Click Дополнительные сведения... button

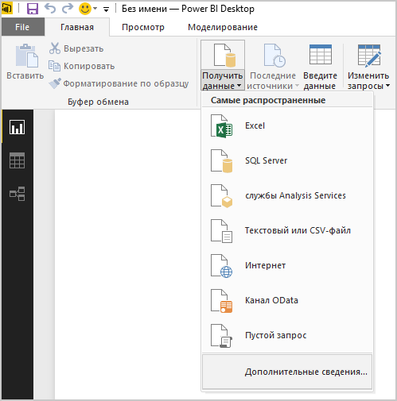pyautogui.click(x=287, y=372)
